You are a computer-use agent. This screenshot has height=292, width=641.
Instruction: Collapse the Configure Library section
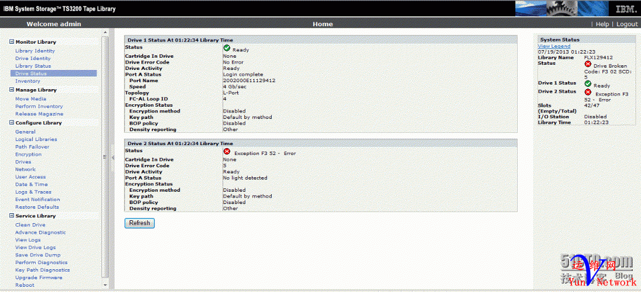pos(12,123)
